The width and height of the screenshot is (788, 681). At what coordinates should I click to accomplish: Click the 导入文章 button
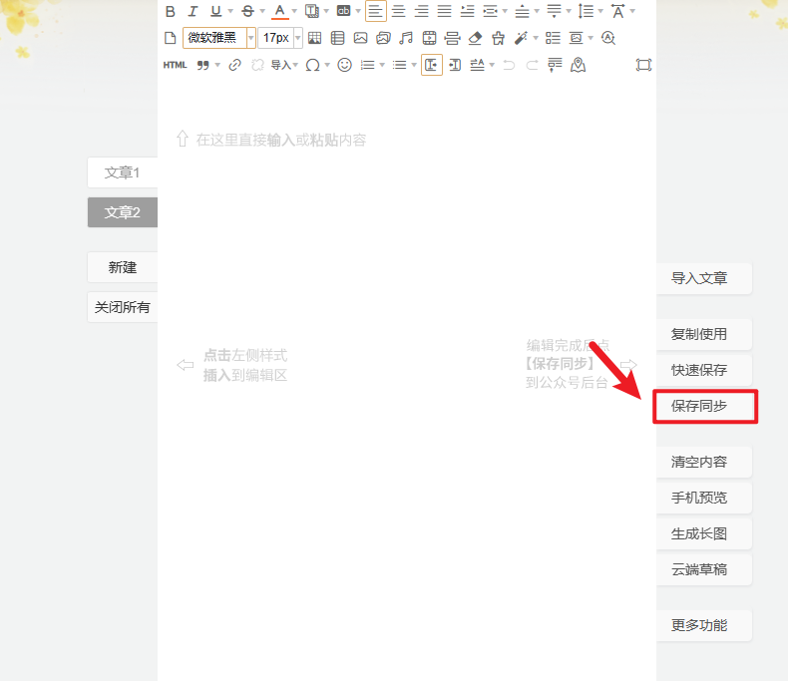click(704, 278)
